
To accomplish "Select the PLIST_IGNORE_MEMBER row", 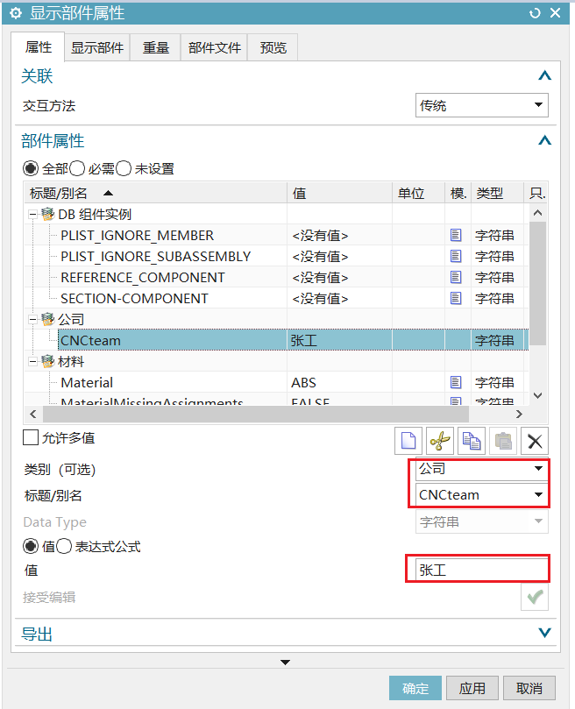I will pyautogui.click(x=276, y=235).
